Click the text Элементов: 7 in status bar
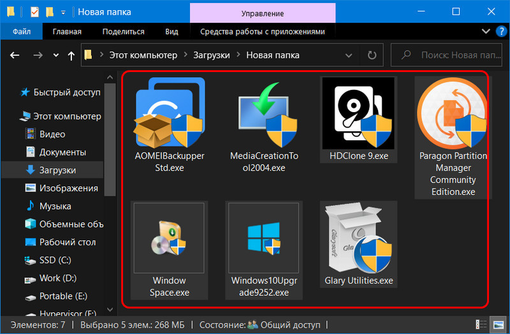510x334 pixels. point(38,324)
